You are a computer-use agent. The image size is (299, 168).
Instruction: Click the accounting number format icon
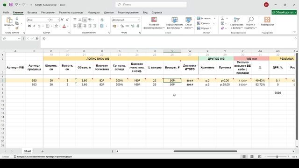(114, 26)
